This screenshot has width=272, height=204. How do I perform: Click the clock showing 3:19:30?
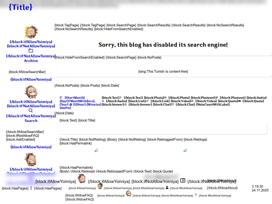coord(257,186)
